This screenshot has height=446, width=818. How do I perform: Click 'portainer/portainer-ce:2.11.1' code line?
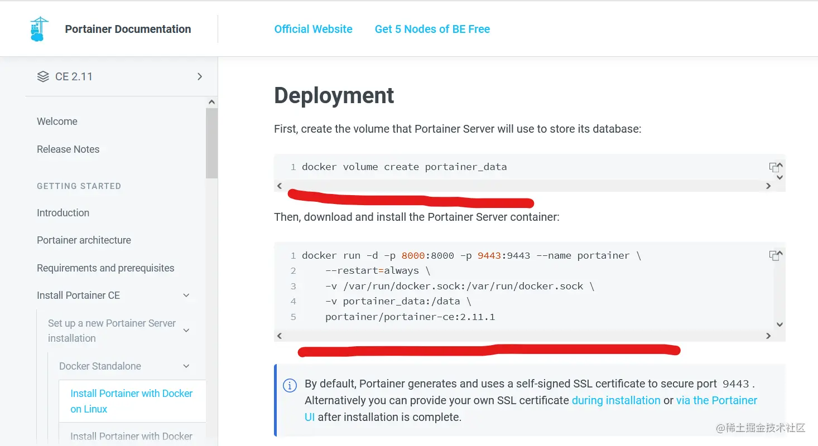click(410, 317)
